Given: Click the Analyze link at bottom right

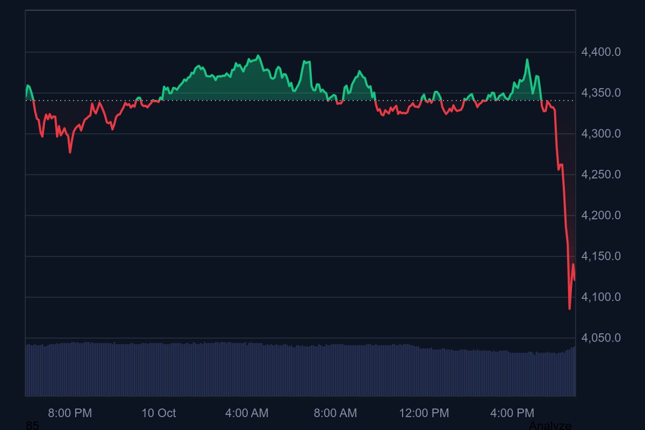Looking at the screenshot, I should coord(550,425).
